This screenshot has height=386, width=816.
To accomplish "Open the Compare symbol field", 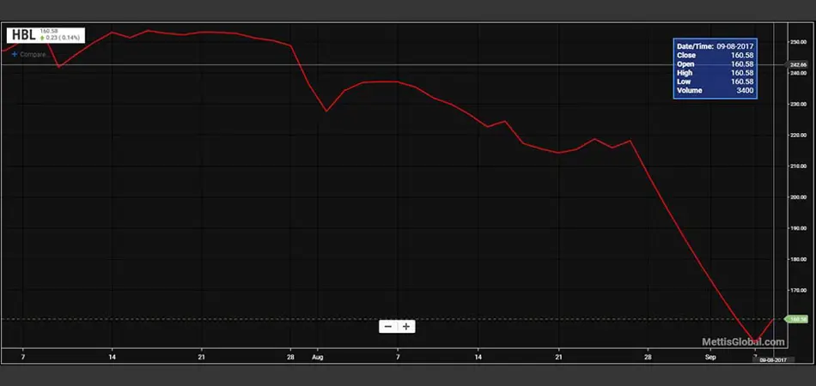I will click(x=33, y=54).
